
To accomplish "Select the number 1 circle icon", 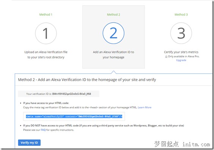I will tap(46, 33).
